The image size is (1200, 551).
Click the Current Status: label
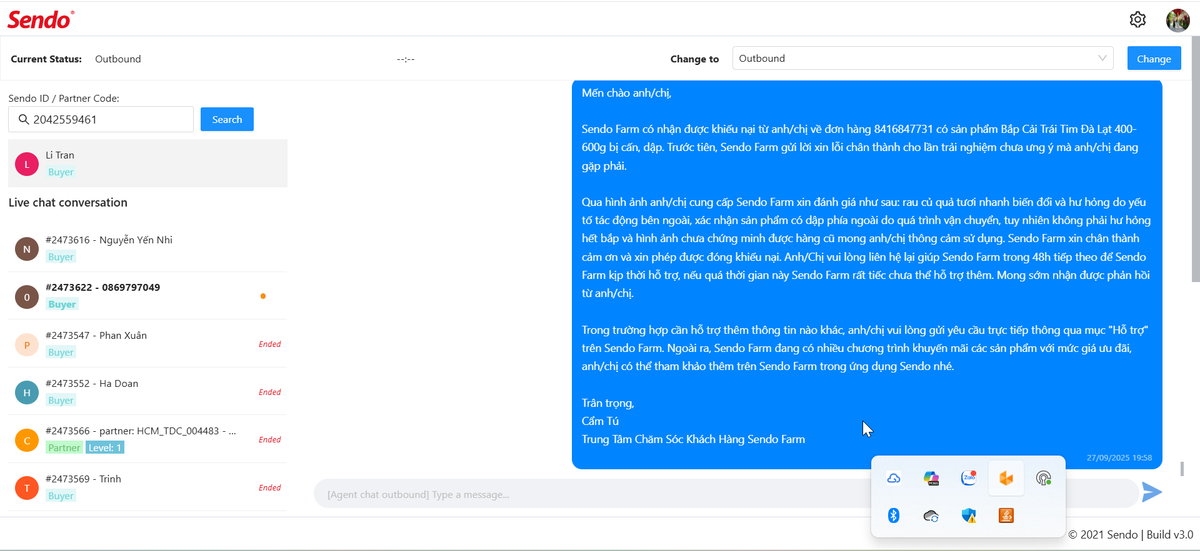[x=46, y=59]
